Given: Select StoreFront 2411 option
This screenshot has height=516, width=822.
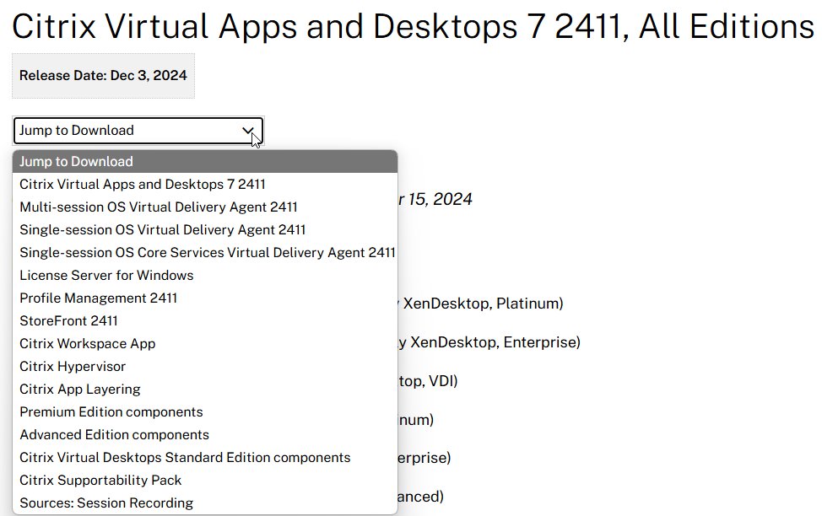Looking at the screenshot, I should click(x=69, y=320).
